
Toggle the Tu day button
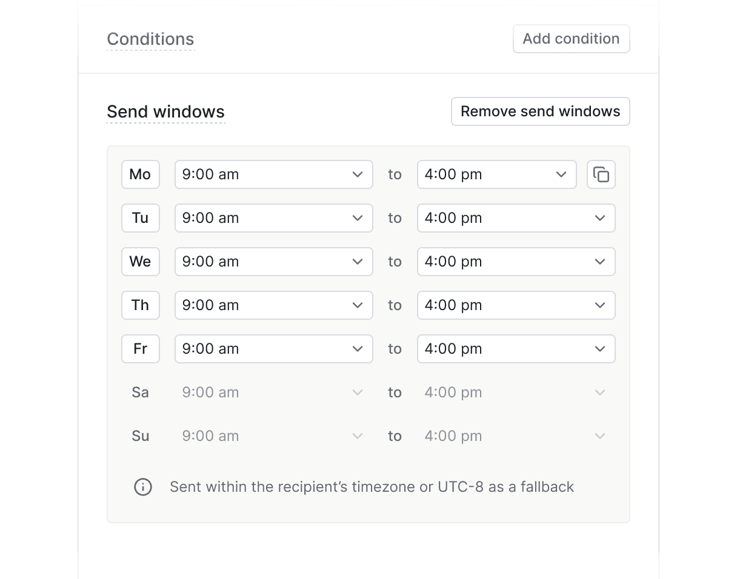(140, 218)
